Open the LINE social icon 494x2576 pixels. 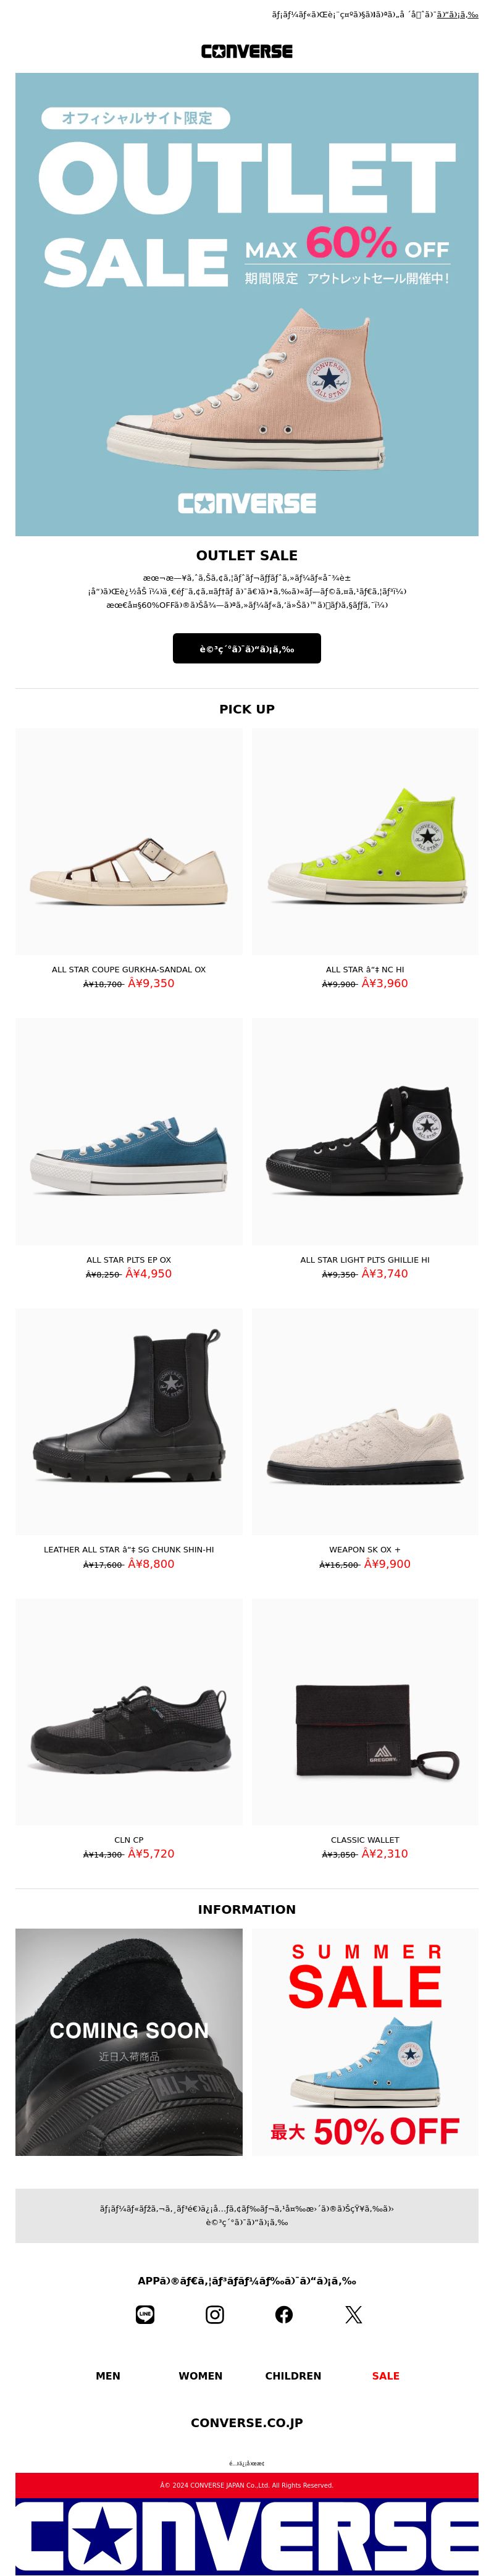click(x=145, y=2314)
